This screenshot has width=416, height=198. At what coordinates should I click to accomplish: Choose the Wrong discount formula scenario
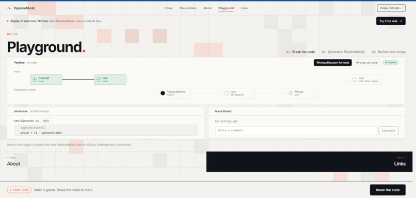point(333,63)
